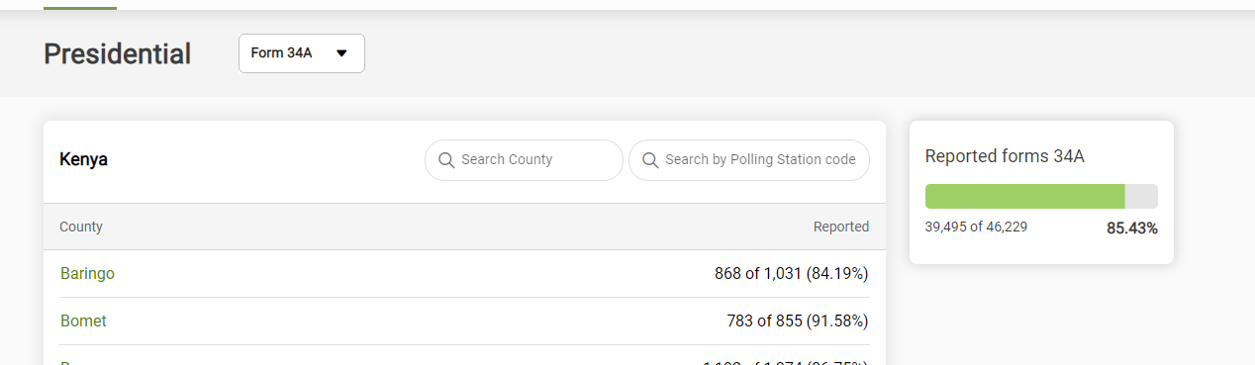The width and height of the screenshot is (1255, 365).
Task: Focus the Search by Polling Station code field
Action: 749,160
